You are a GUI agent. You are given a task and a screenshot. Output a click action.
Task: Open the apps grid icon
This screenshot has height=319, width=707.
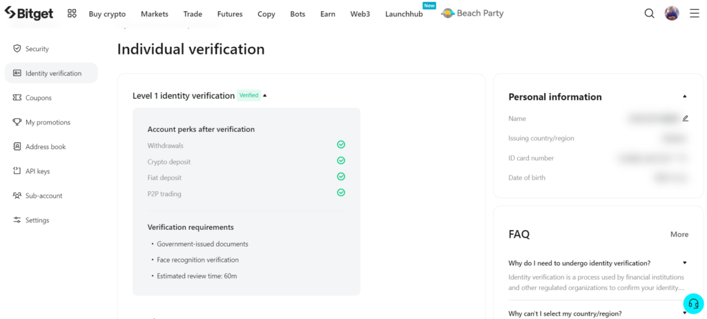72,14
